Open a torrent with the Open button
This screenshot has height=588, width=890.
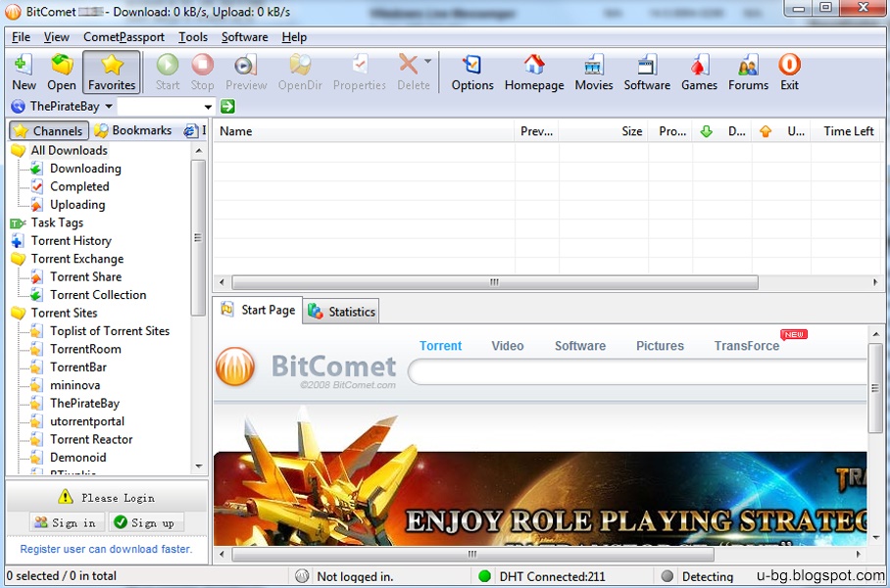[62, 73]
